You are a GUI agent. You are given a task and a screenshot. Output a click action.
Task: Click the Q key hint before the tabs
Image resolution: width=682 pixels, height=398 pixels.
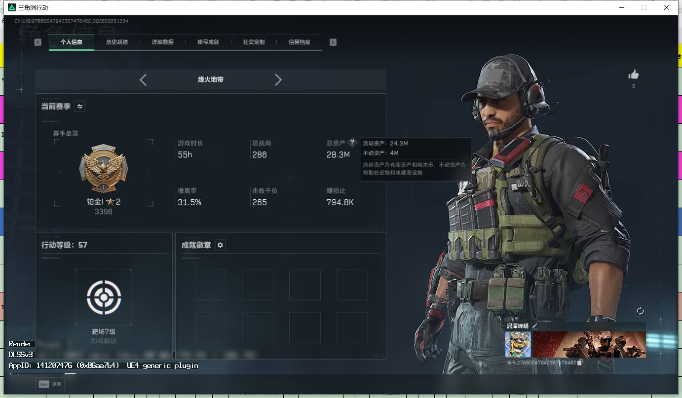click(x=38, y=42)
